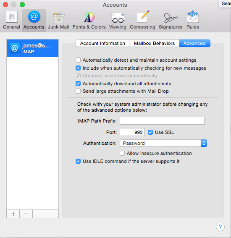Click the help question mark button
The width and height of the screenshot is (231, 238).
[220, 227]
